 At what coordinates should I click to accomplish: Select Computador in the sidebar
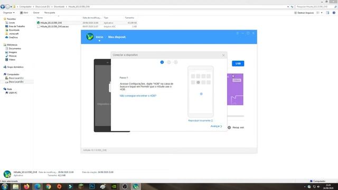coord(13,74)
